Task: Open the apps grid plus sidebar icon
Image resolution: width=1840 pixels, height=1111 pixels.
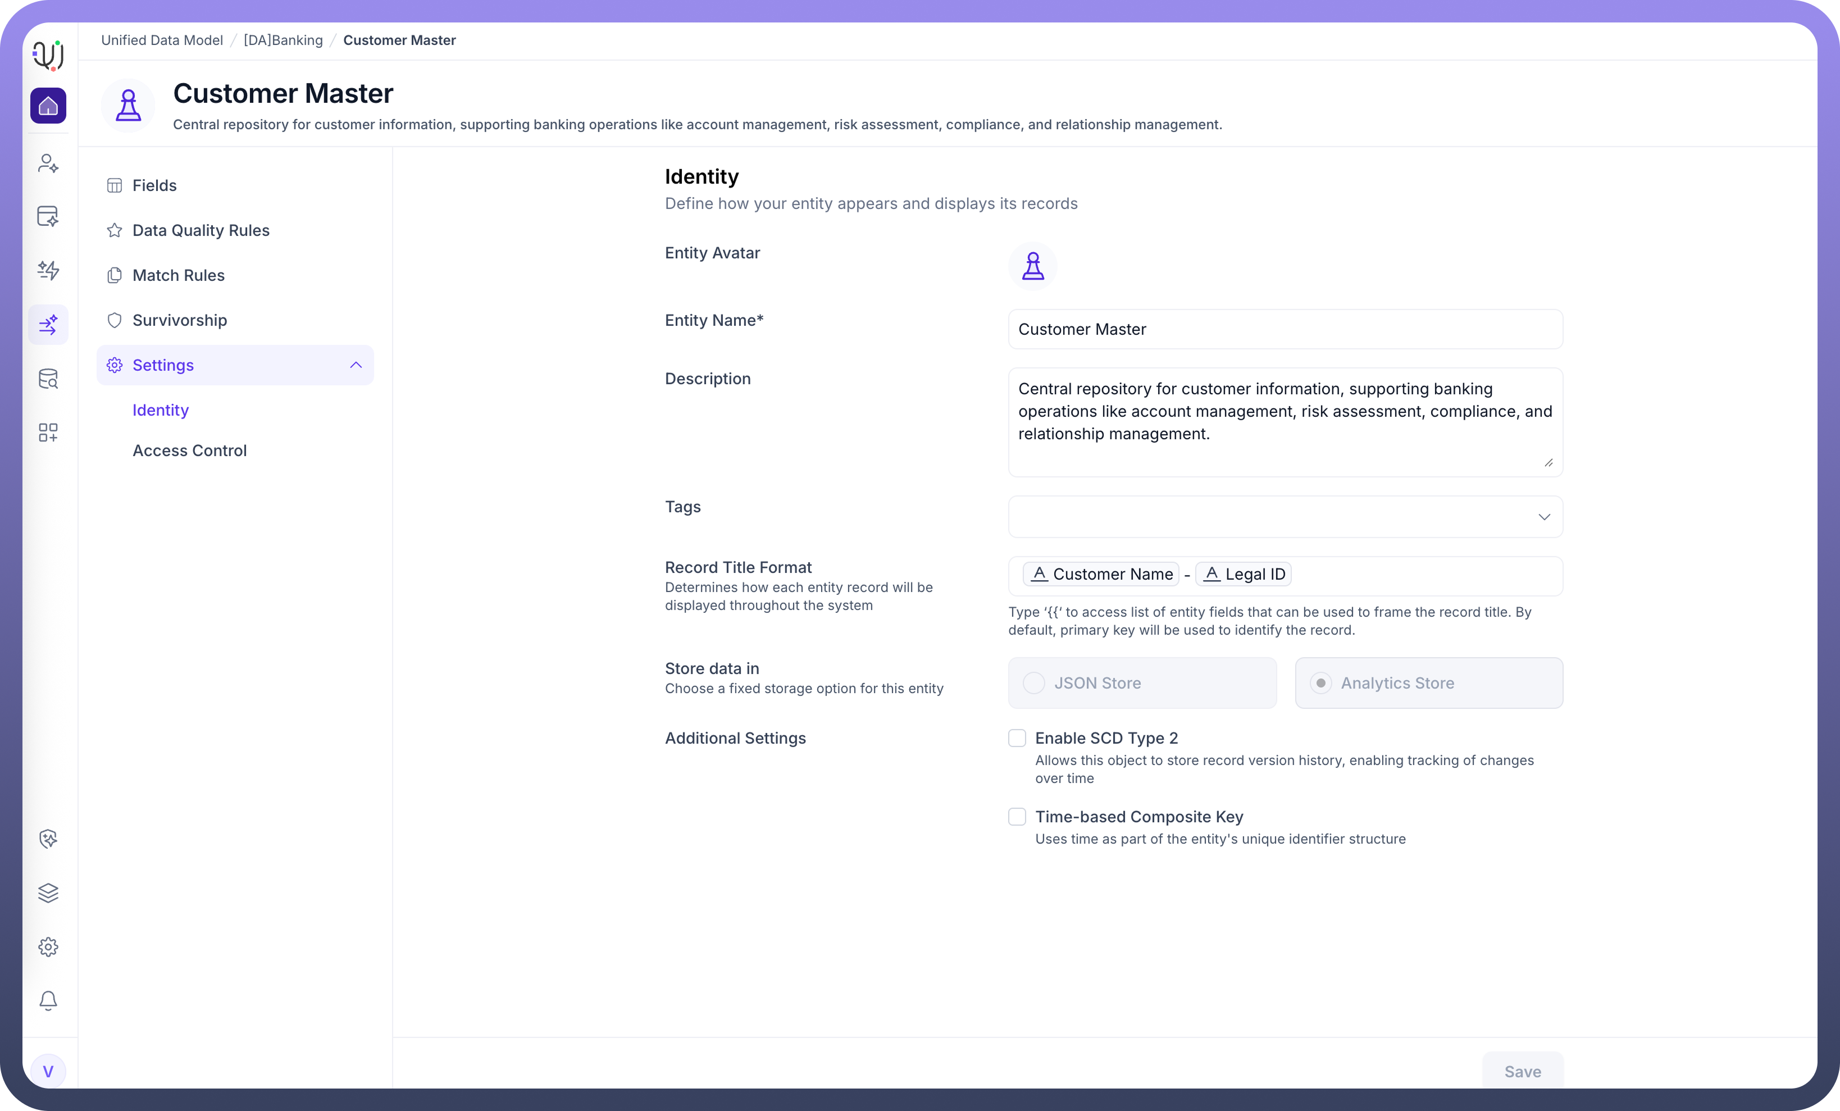Action: pos(48,433)
